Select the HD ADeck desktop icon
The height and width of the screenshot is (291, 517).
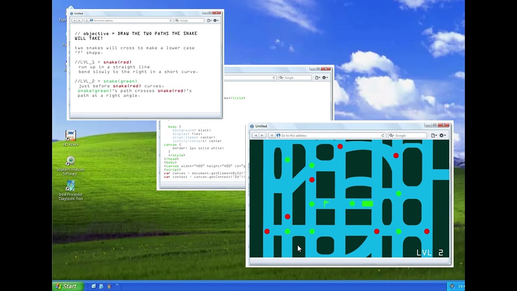(71, 138)
